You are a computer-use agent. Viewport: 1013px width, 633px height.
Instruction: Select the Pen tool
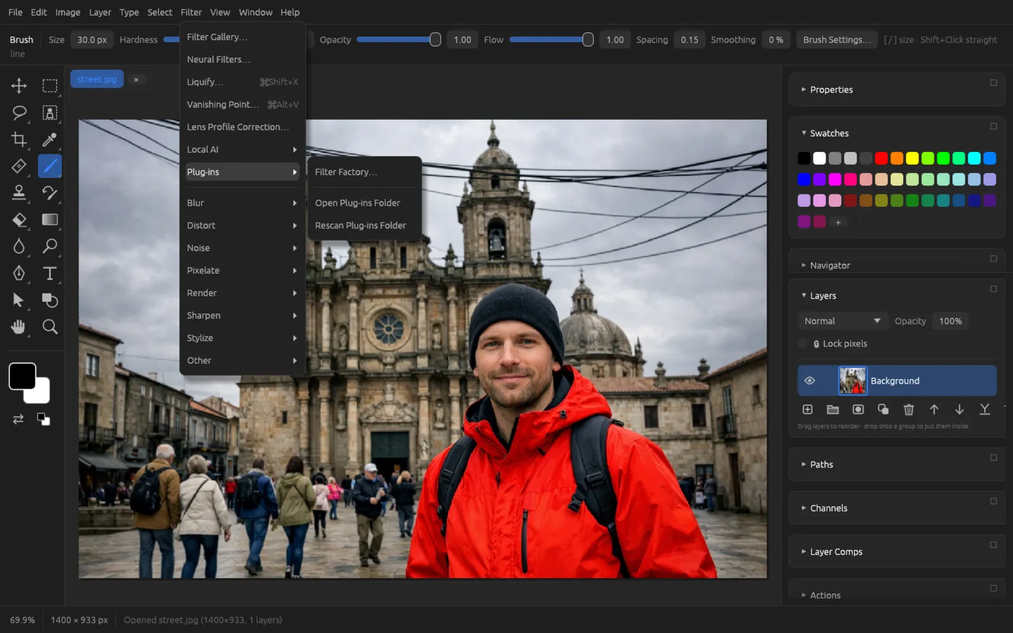[19, 273]
